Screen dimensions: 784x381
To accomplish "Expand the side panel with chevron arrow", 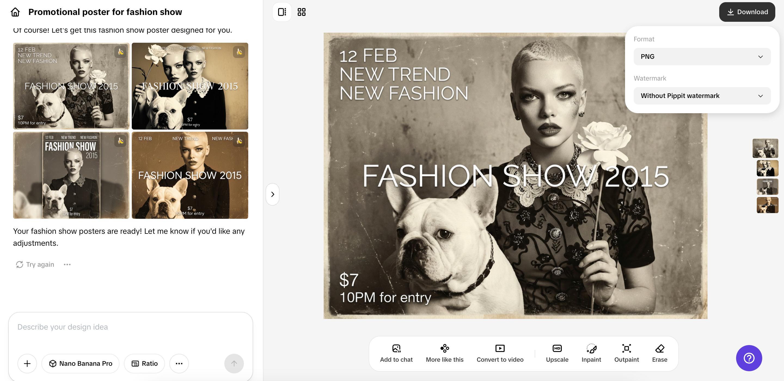I will (x=272, y=194).
